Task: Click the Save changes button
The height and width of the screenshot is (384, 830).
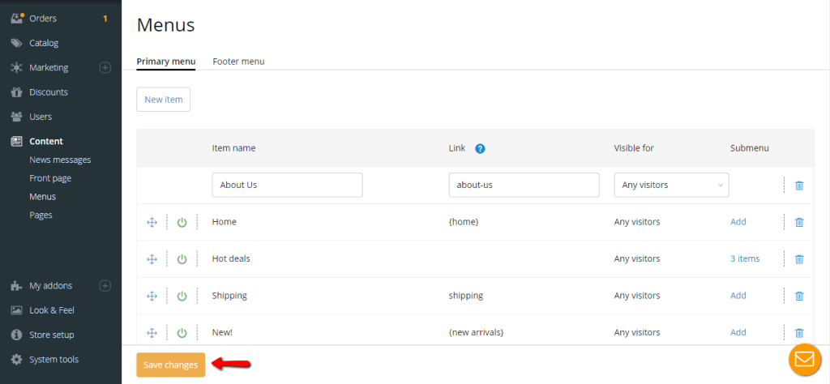Action: 170,365
